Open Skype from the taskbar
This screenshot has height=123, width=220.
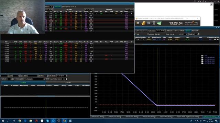pyautogui.click(x=47, y=121)
